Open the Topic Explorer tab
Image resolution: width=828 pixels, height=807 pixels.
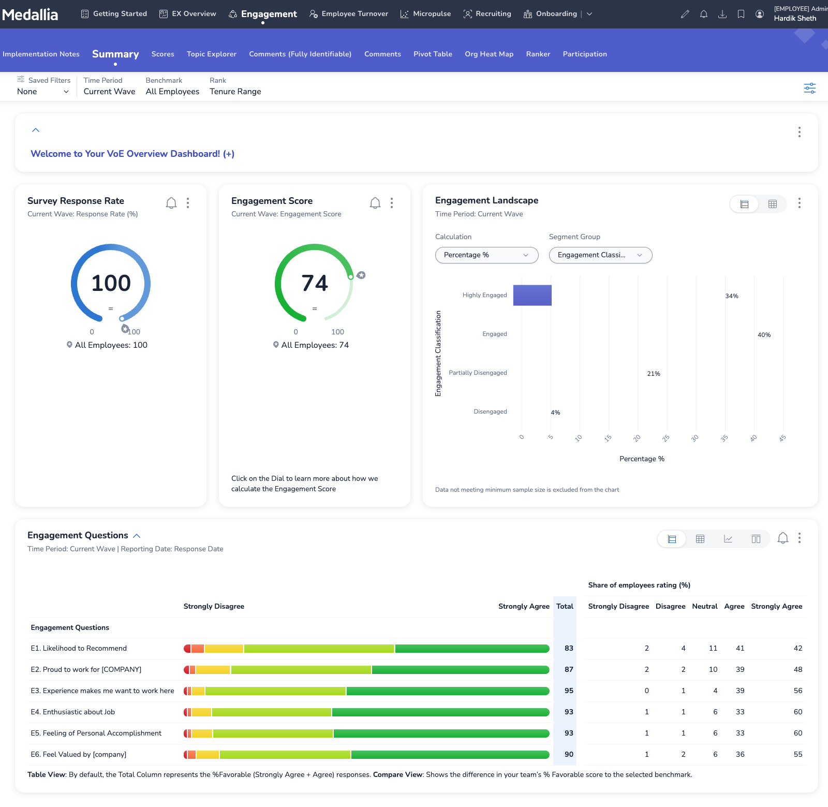pyautogui.click(x=211, y=54)
